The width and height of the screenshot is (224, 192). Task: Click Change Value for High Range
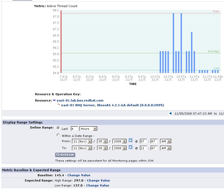point(99,180)
